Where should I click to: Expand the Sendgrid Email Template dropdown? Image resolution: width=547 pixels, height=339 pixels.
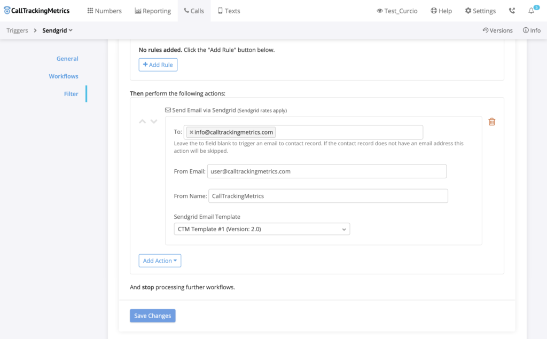coord(262,229)
